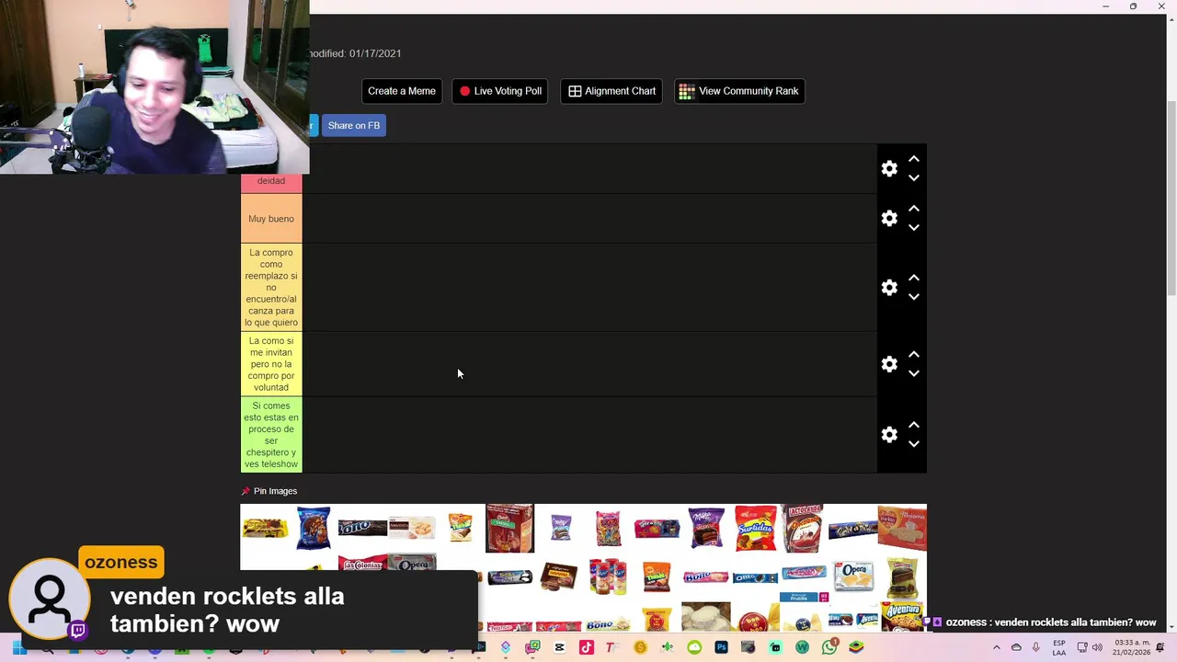Pick the black Bono cookie pack image
The height and width of the screenshot is (662, 1177).
point(362,528)
